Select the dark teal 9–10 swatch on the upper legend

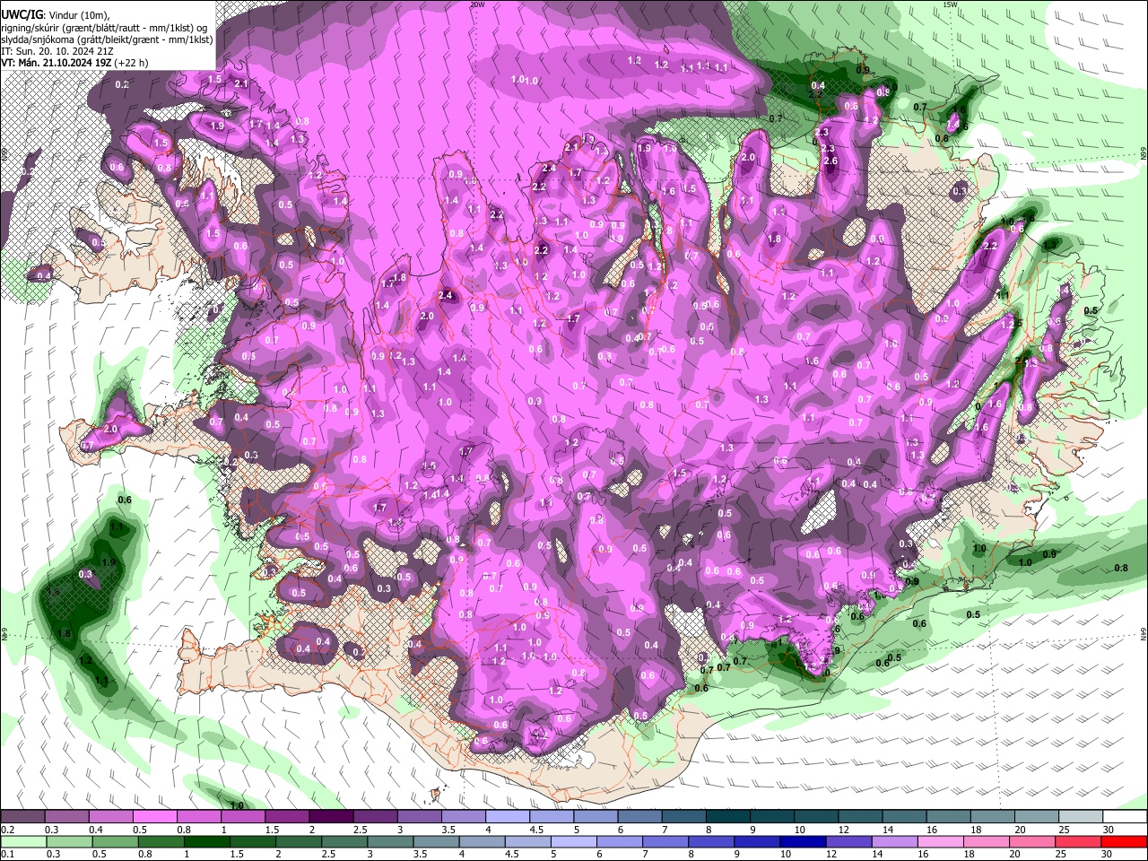[x=772, y=815]
